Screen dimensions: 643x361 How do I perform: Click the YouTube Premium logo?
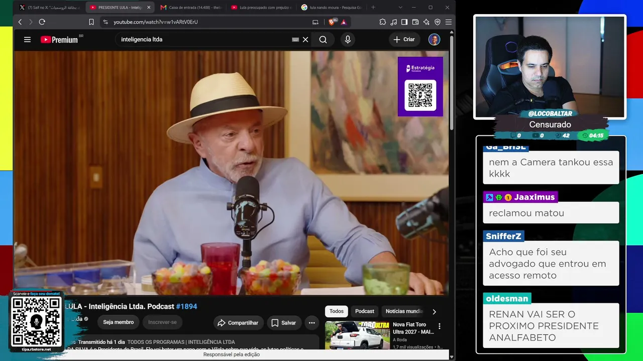coord(59,40)
